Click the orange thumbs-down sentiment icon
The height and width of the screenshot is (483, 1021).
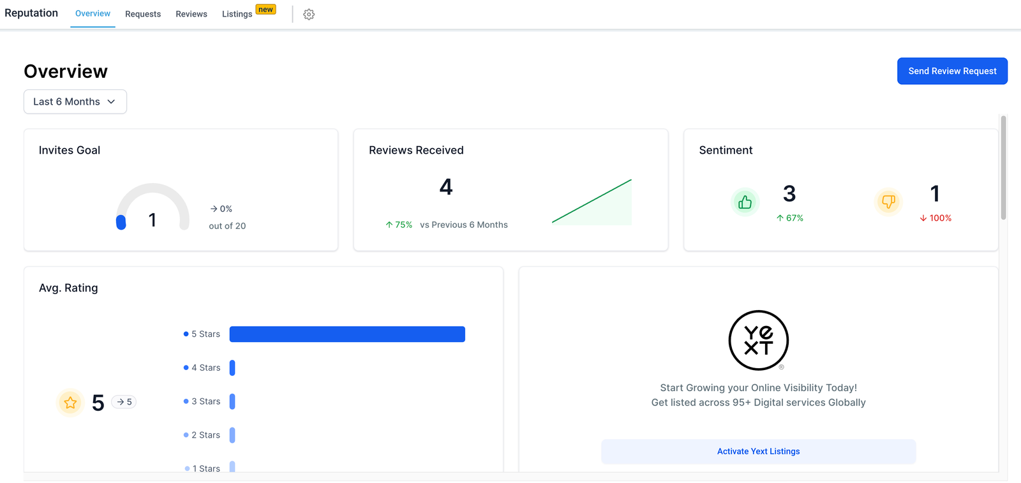click(x=888, y=202)
